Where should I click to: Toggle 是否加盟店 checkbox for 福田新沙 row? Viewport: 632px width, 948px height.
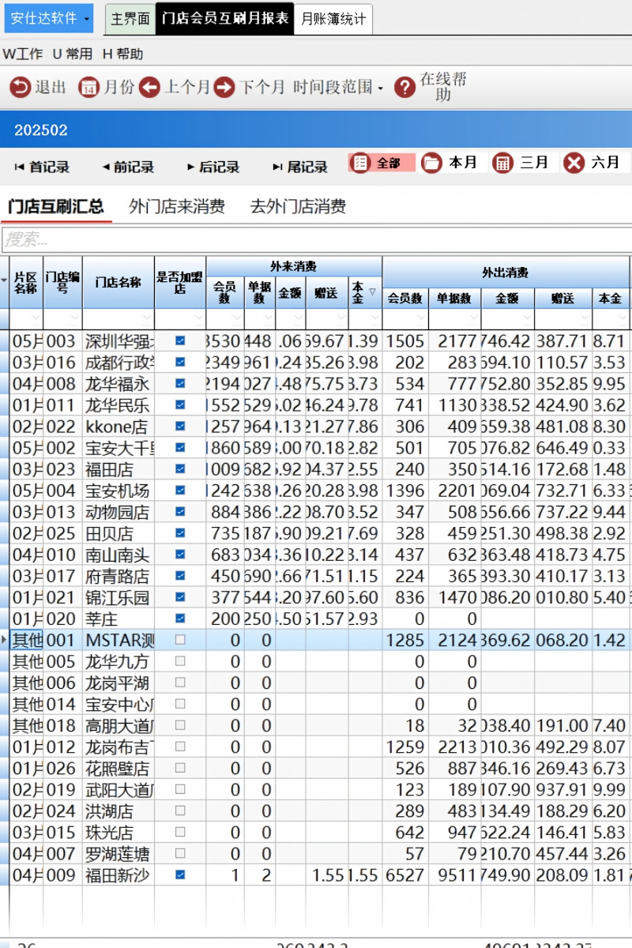(180, 874)
